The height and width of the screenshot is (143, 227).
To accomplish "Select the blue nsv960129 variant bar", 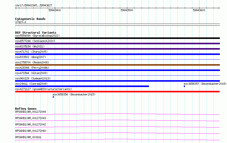I will (x=117, y=81).
